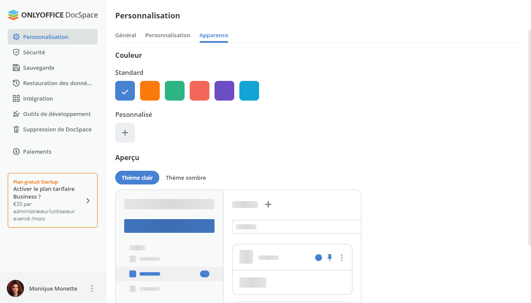
Task: Click the 'Personnalisation' page title
Action: 148,16
